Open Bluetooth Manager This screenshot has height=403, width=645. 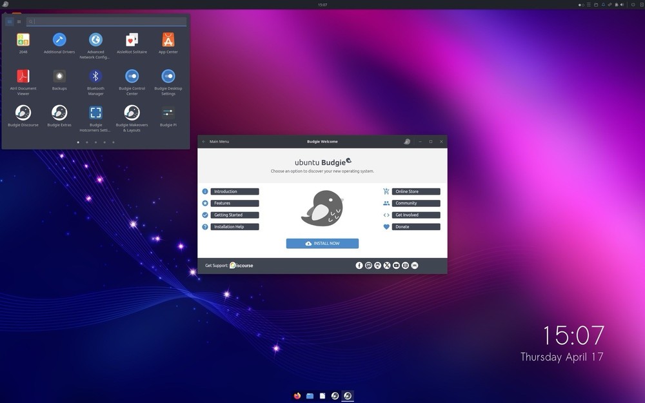[x=95, y=76]
